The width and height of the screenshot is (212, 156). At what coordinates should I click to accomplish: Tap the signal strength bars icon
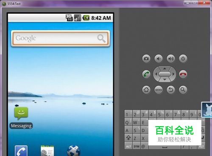[x=78, y=18]
